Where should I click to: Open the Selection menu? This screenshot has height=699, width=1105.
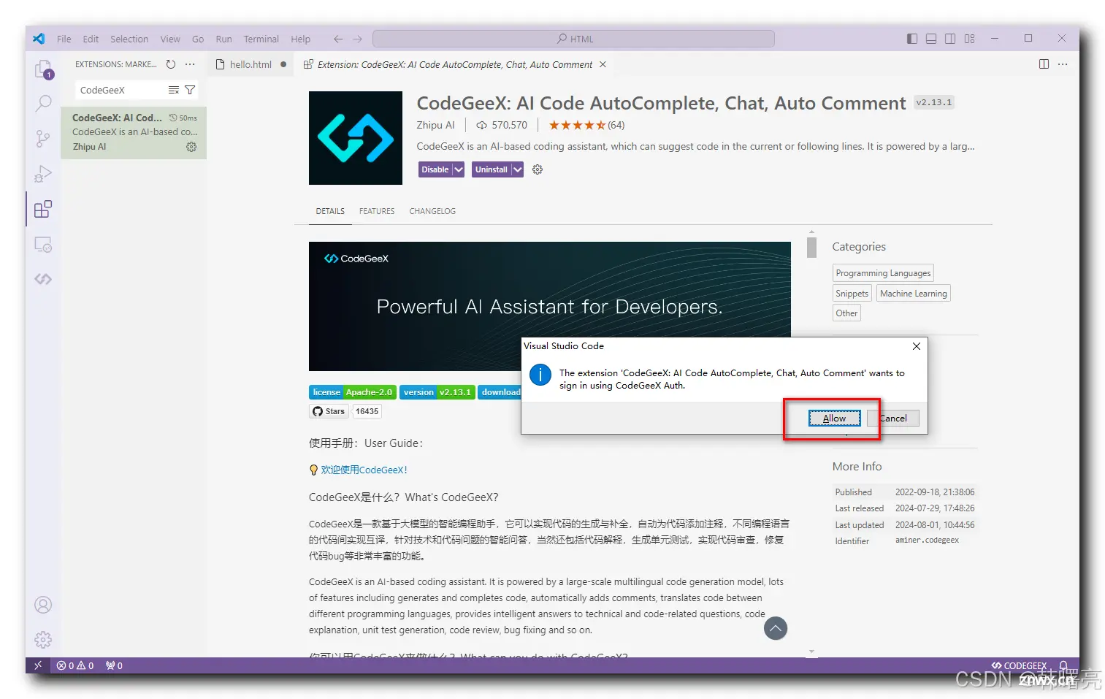click(129, 39)
